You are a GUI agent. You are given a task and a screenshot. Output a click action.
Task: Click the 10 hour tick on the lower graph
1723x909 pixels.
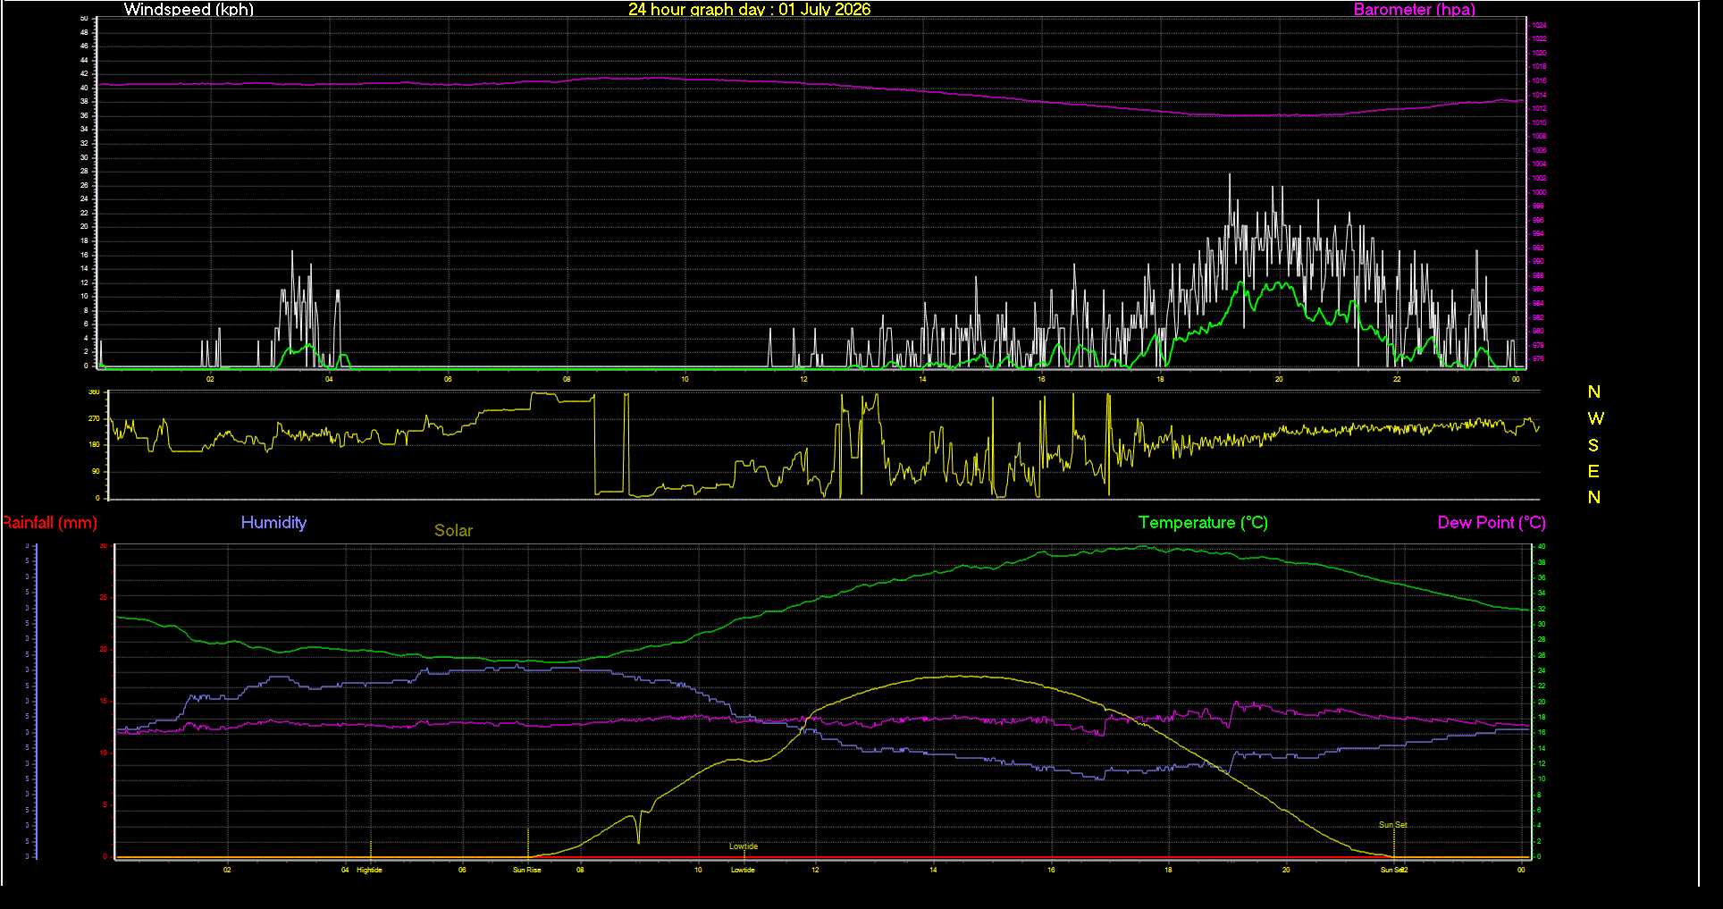click(x=698, y=870)
